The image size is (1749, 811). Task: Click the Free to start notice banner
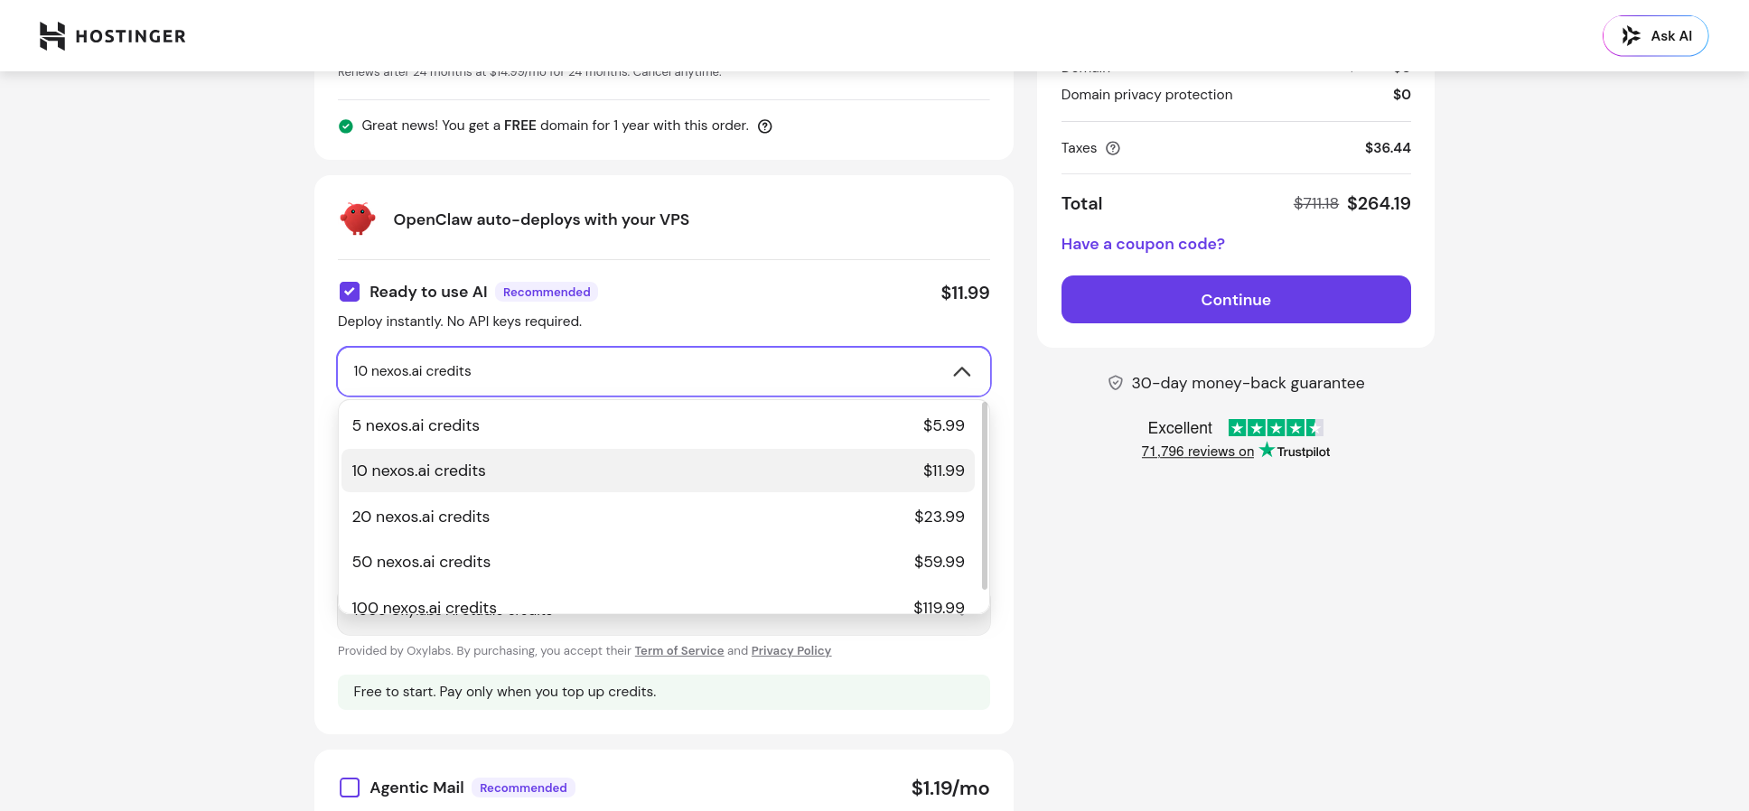coord(664,692)
